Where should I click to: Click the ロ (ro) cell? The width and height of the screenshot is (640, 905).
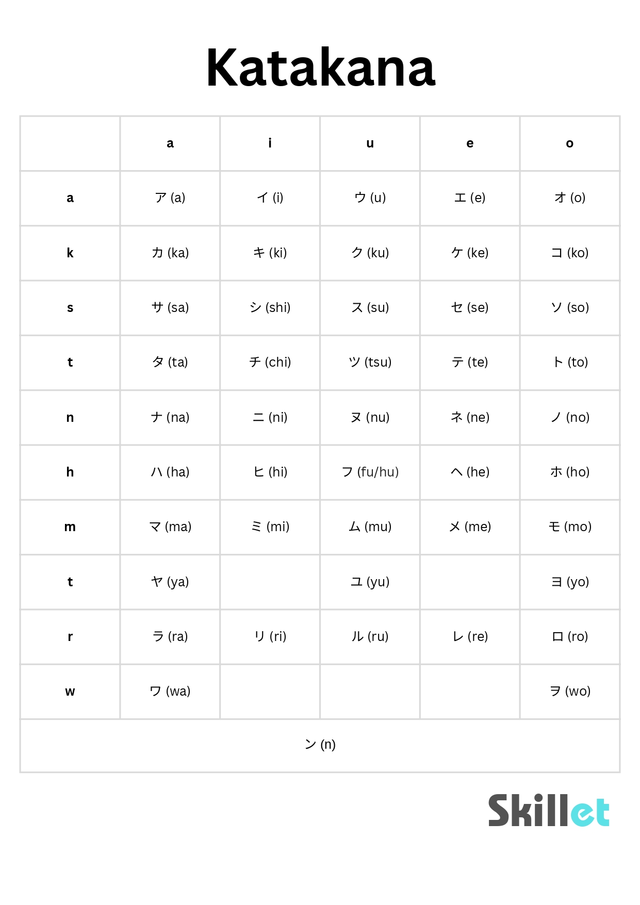pyautogui.click(x=570, y=637)
